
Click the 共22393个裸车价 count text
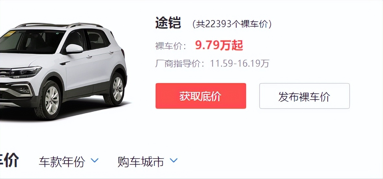pyautogui.click(x=232, y=24)
